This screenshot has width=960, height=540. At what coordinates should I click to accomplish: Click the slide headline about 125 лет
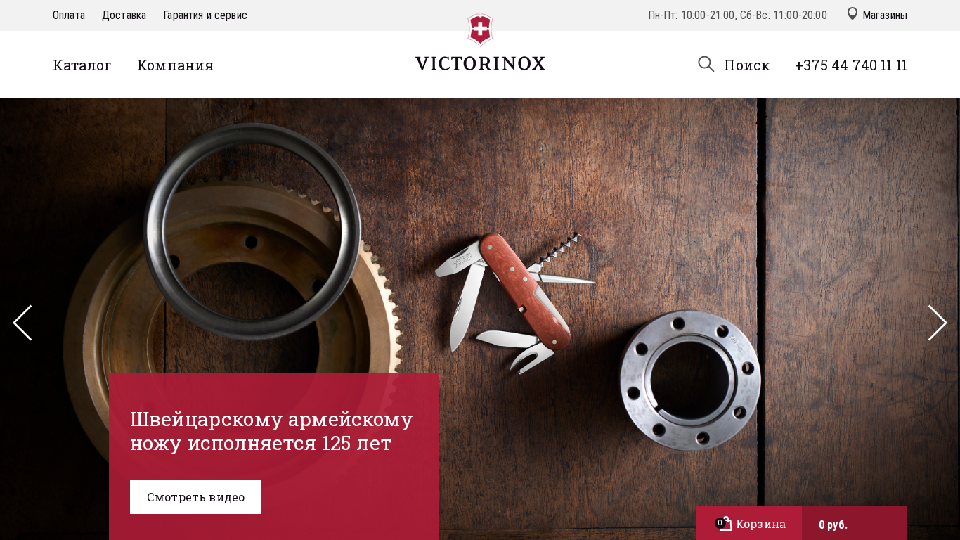pyautogui.click(x=271, y=431)
